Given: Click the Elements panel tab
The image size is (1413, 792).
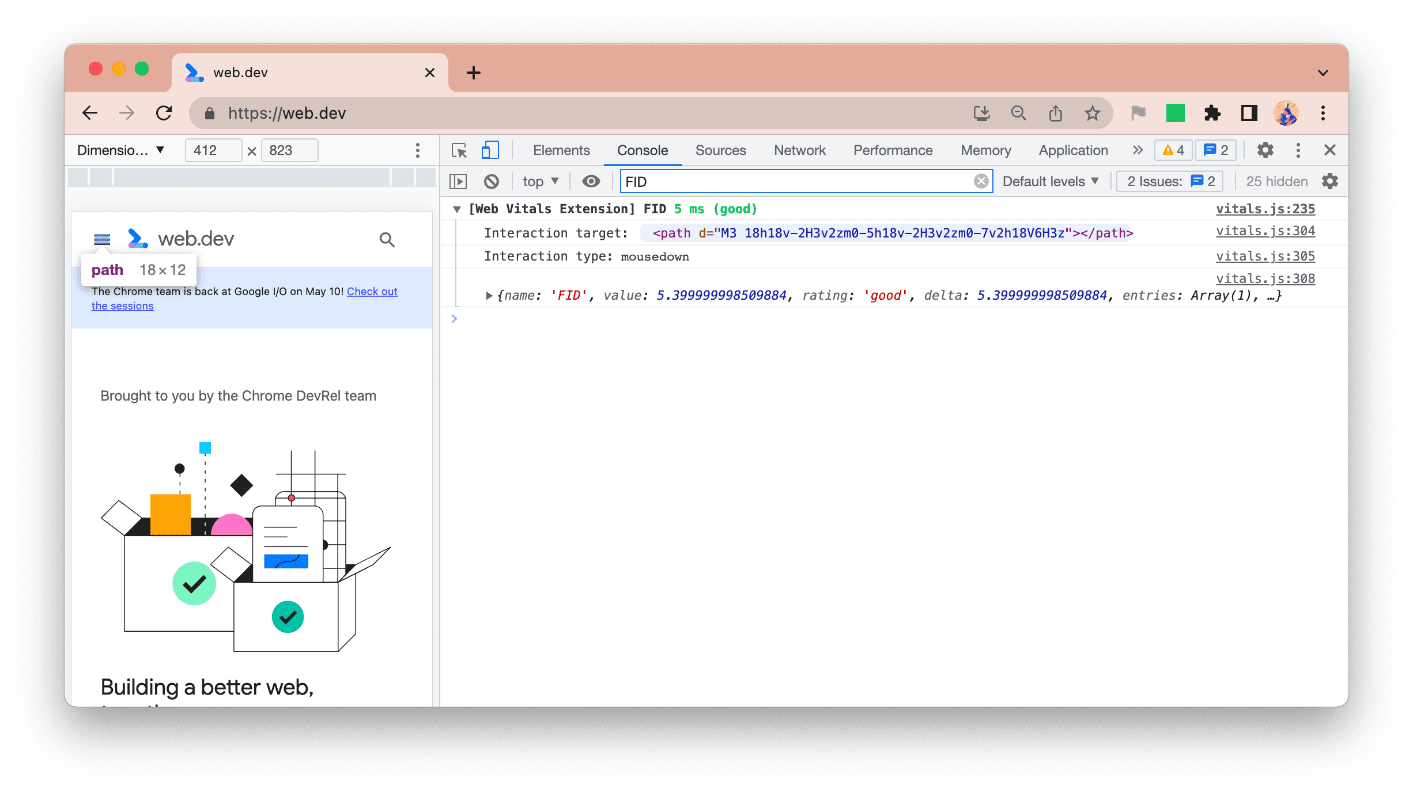Looking at the screenshot, I should (562, 149).
